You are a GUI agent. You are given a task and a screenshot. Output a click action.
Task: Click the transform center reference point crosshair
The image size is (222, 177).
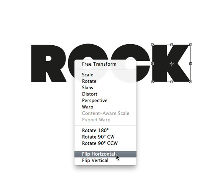(172, 64)
